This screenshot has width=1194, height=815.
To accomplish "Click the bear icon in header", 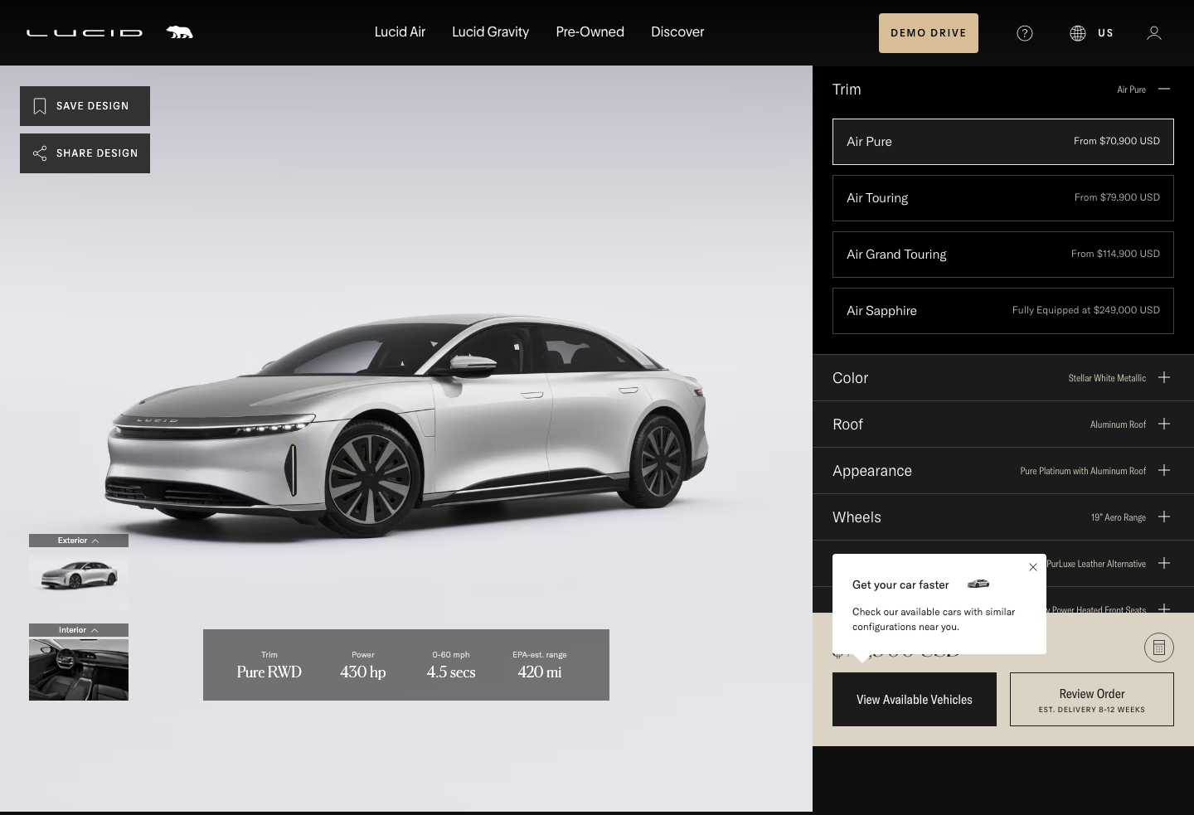I will point(179,32).
